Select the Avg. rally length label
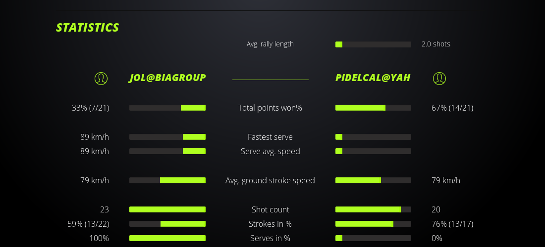The height and width of the screenshot is (247, 545). pyautogui.click(x=270, y=44)
